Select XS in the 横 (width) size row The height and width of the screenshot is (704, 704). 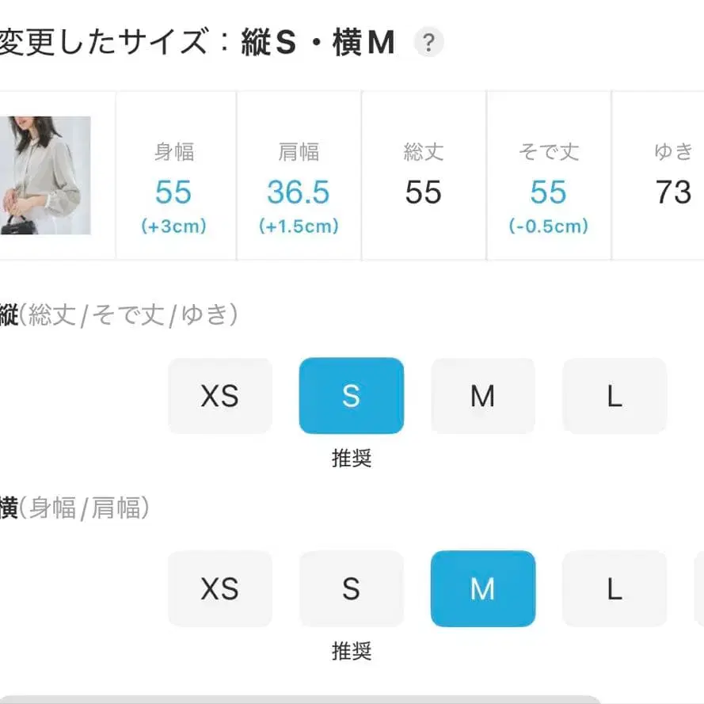(x=219, y=589)
